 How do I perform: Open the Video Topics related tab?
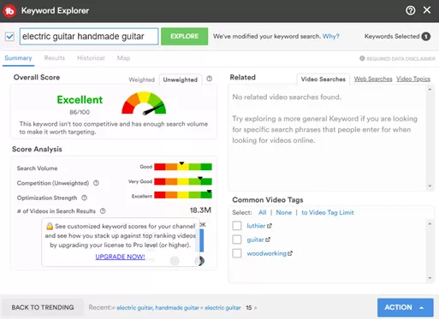413,79
